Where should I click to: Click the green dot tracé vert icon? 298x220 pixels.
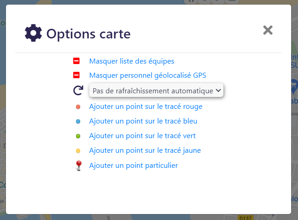tap(78, 136)
